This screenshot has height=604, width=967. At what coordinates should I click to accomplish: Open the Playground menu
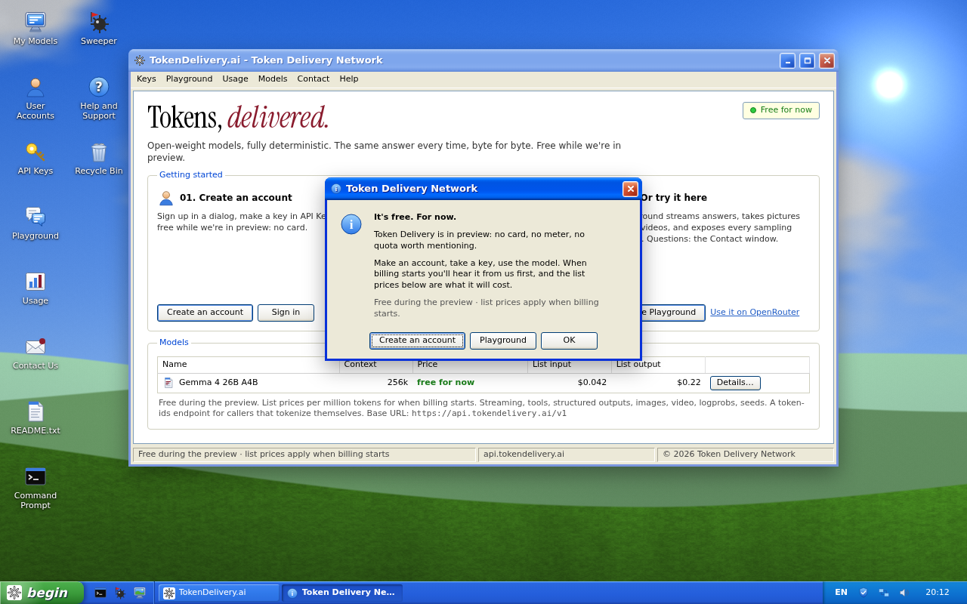[x=189, y=79]
